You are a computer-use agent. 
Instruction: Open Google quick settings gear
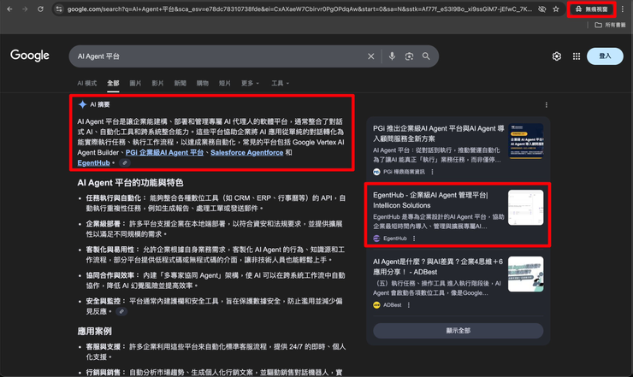557,56
